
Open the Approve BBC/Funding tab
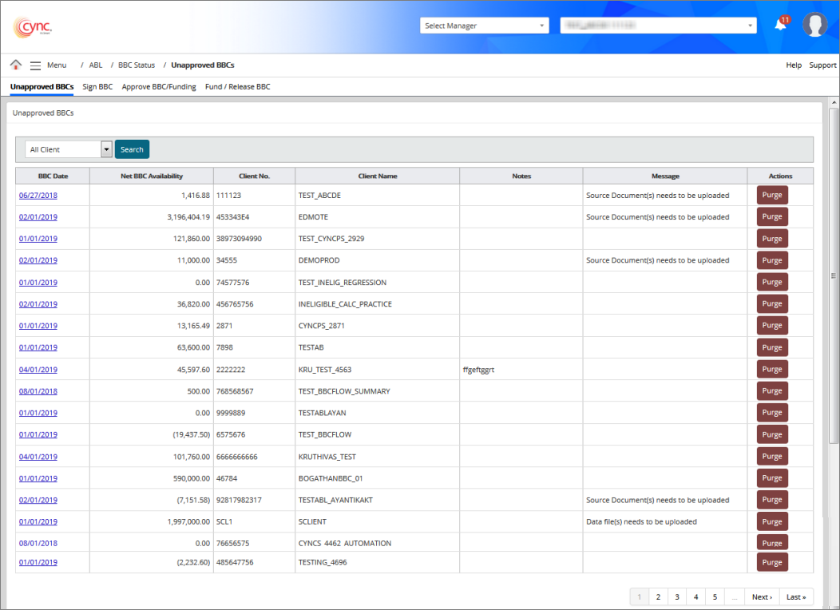(159, 86)
